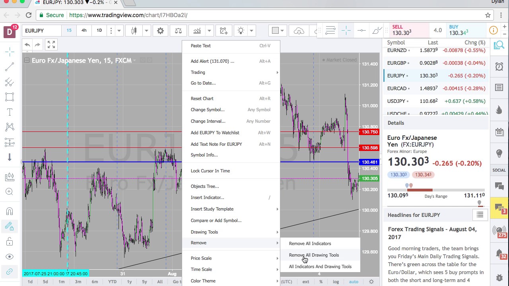This screenshot has height=286, width=509.
Task: Click the blue 130.461 price label
Action: pyautogui.click(x=369, y=162)
